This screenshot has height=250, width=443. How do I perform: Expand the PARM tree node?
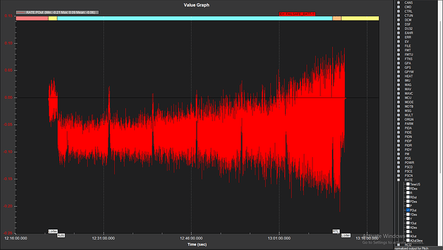pyautogui.click(x=399, y=124)
